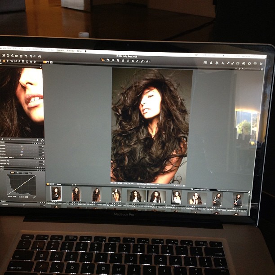Select the orange filmstrip browser view button
The height and width of the screenshot is (275, 275).
click(48, 184)
